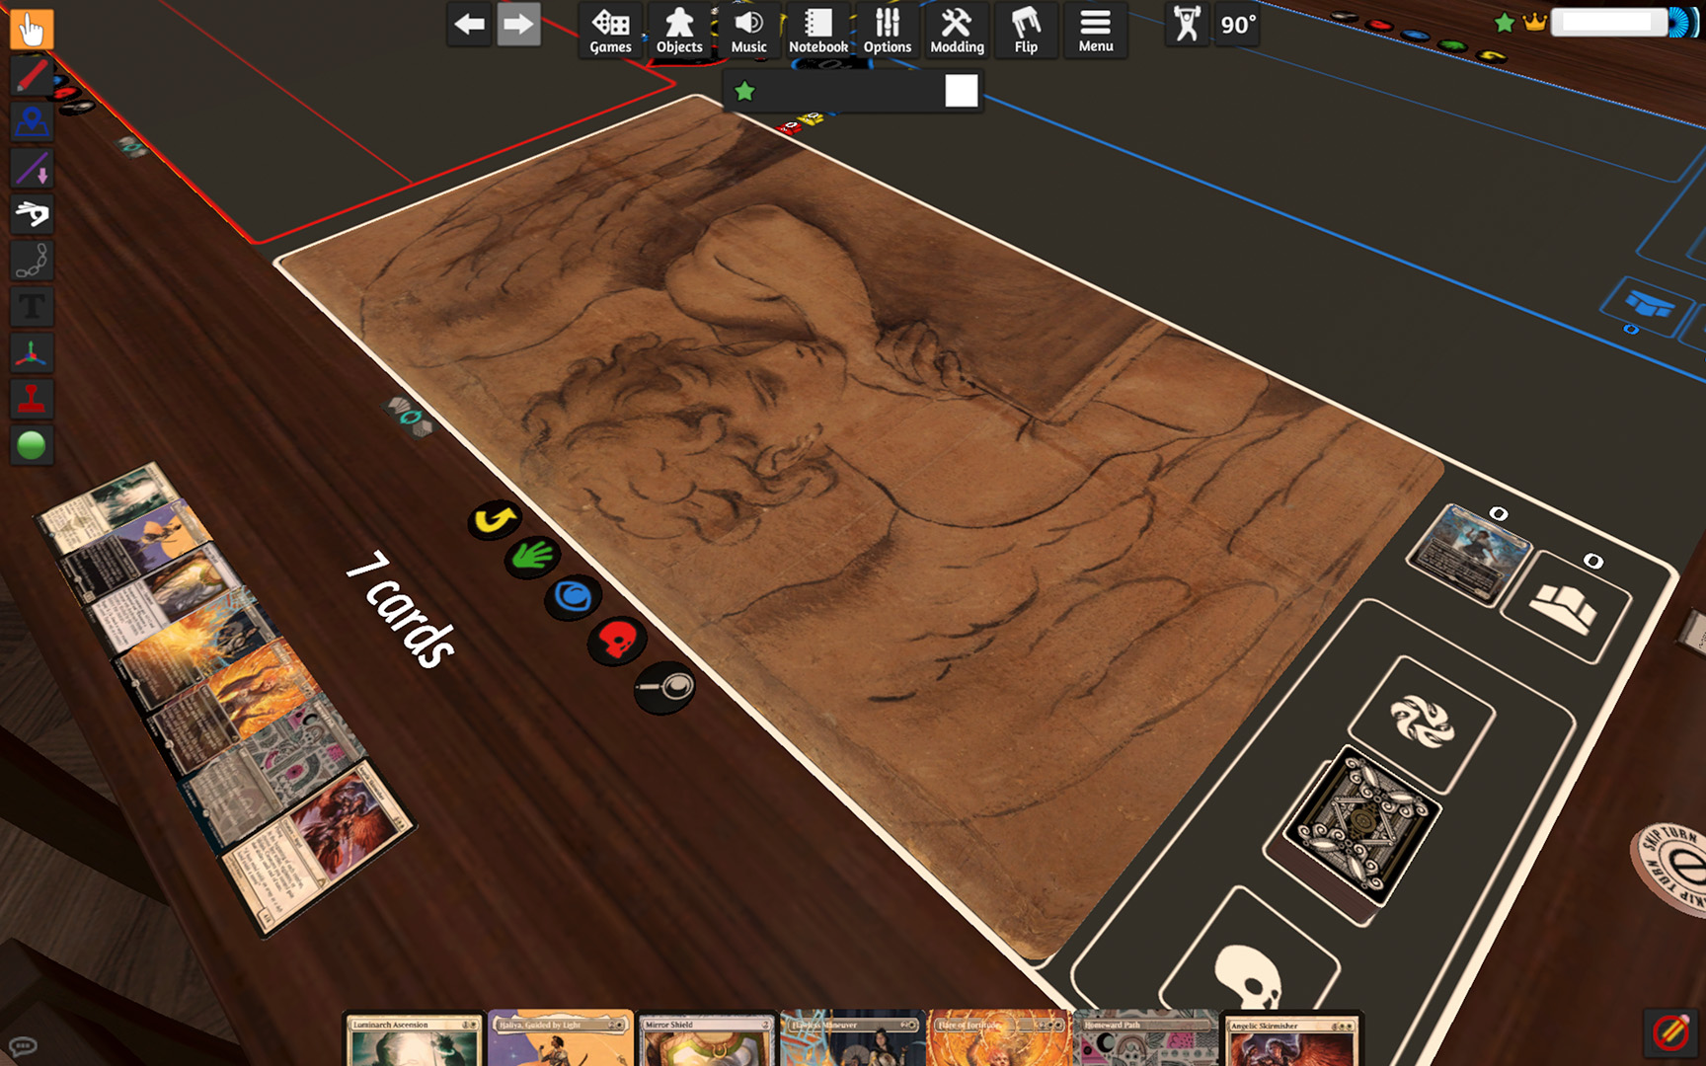Click the blue deck zone icon on opponent mat
Image resolution: width=1706 pixels, height=1066 pixels.
[x=1648, y=304]
